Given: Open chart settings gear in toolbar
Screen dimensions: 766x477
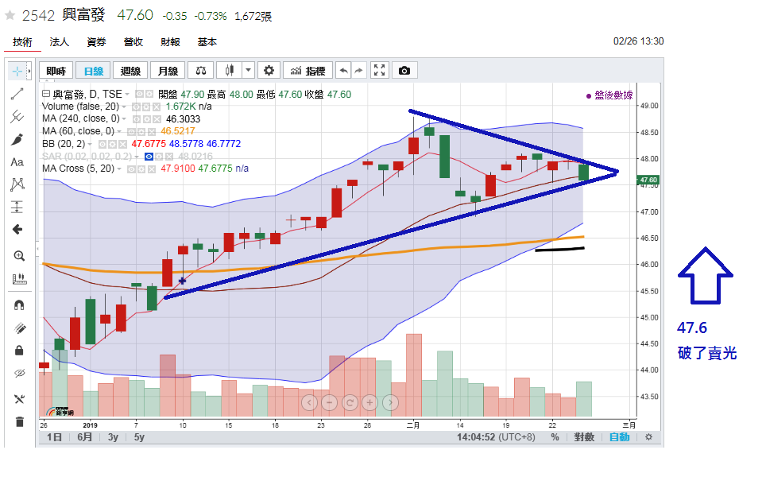Looking at the screenshot, I should [269, 71].
